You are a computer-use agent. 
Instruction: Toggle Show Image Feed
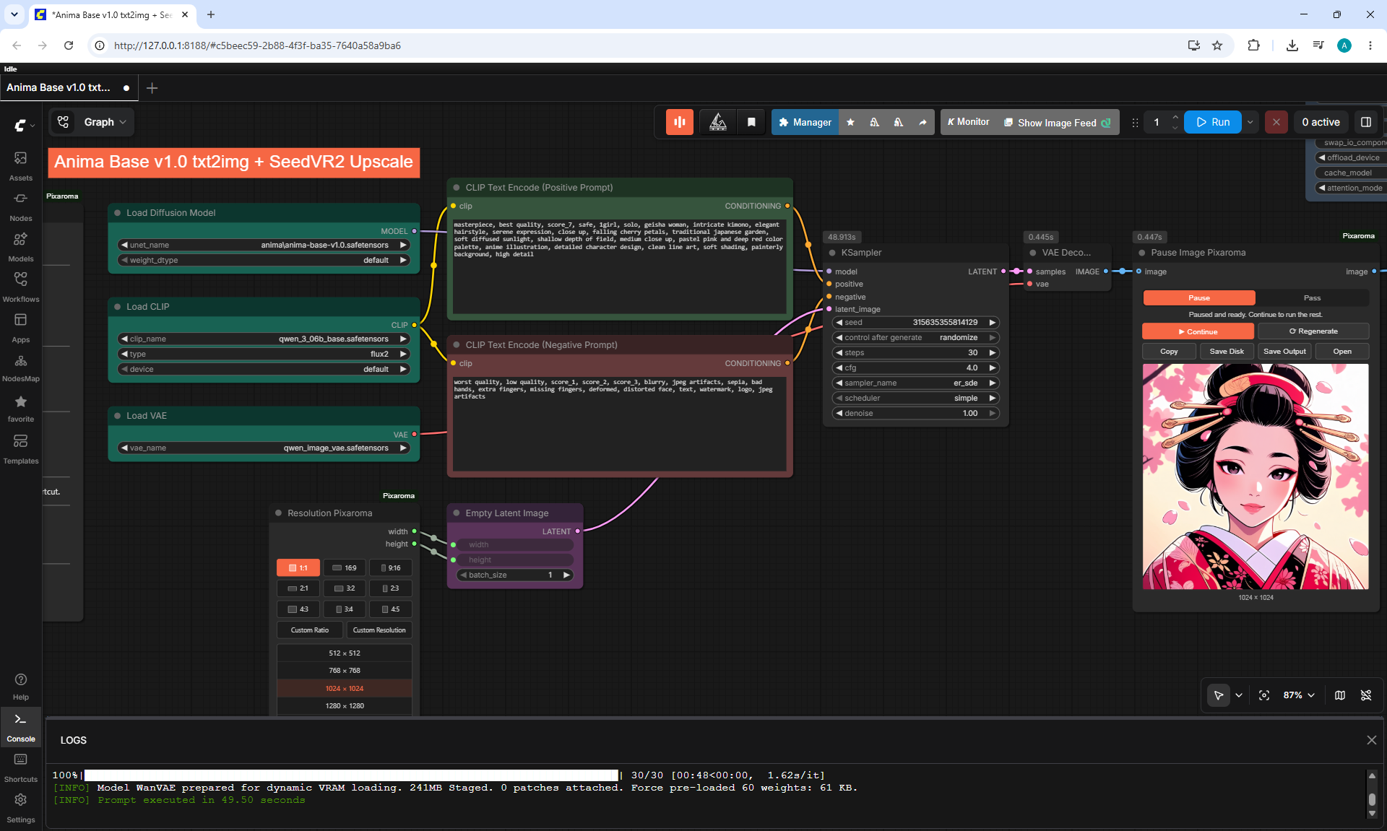coord(1057,123)
